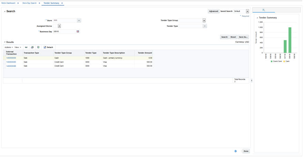The height and width of the screenshot is (157, 304).
Task: Open the Tender Type Group dropdown
Action: click(204, 20)
